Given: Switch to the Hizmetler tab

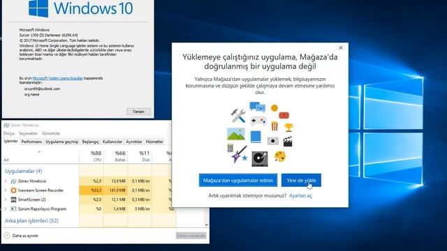Looking at the screenshot, I should coord(154,142).
